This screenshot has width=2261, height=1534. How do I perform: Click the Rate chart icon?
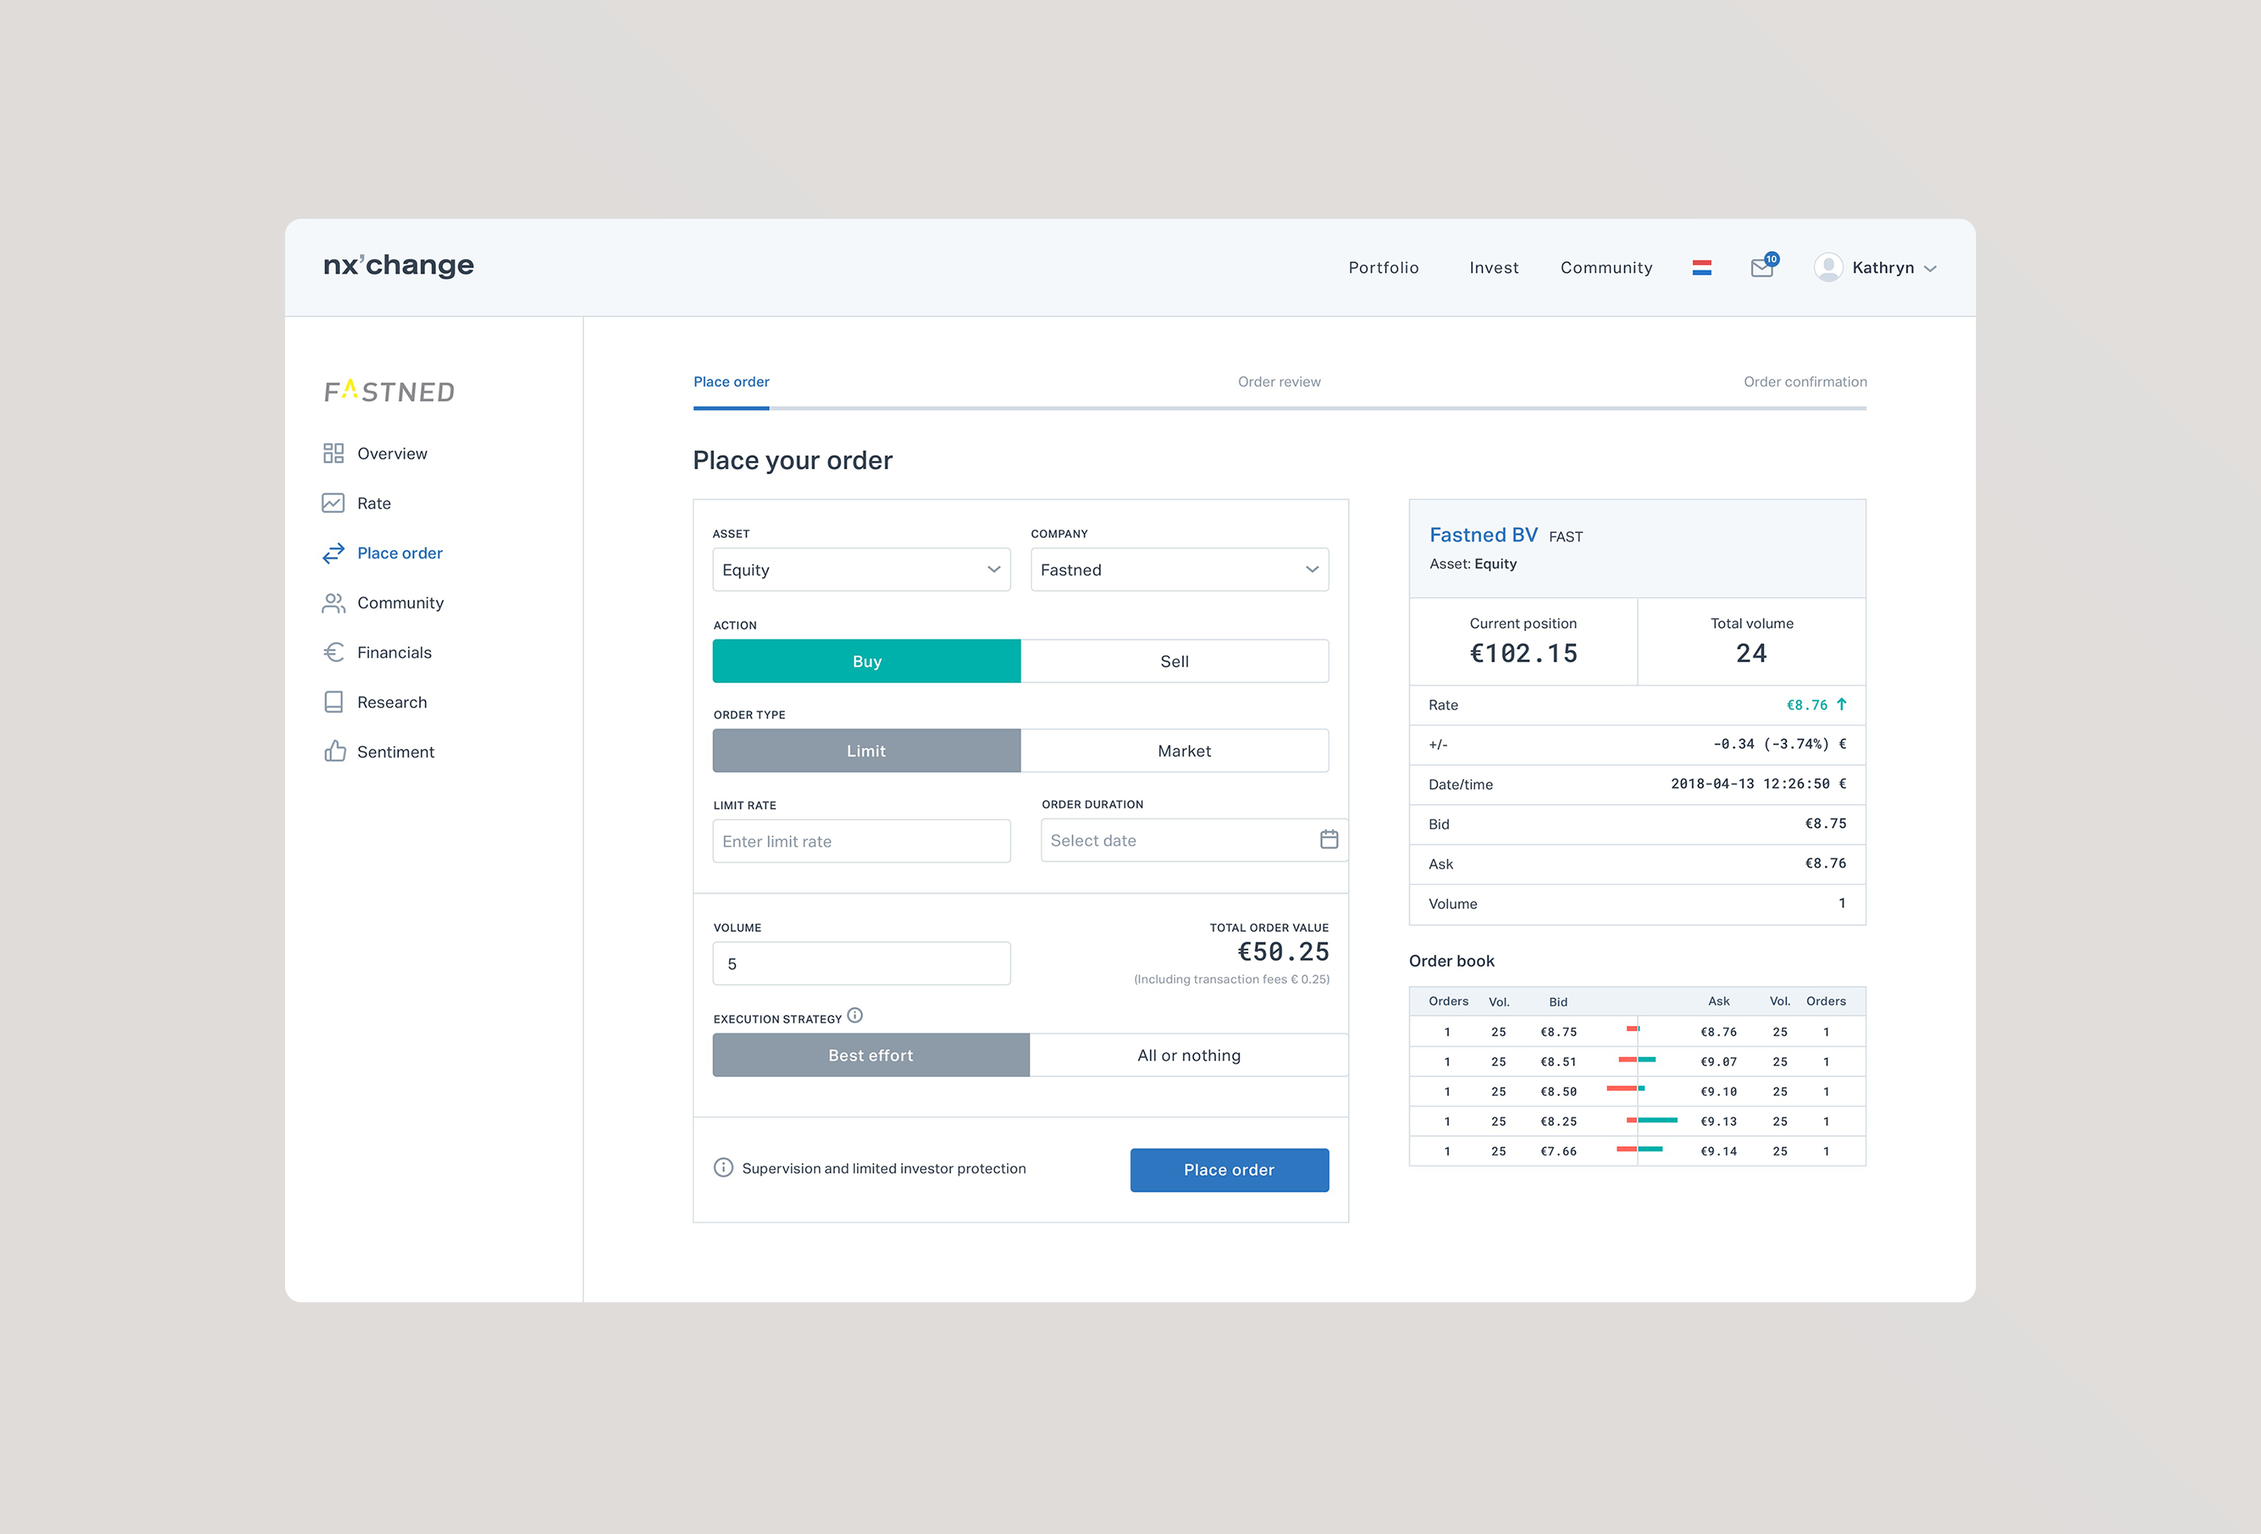pos(333,503)
